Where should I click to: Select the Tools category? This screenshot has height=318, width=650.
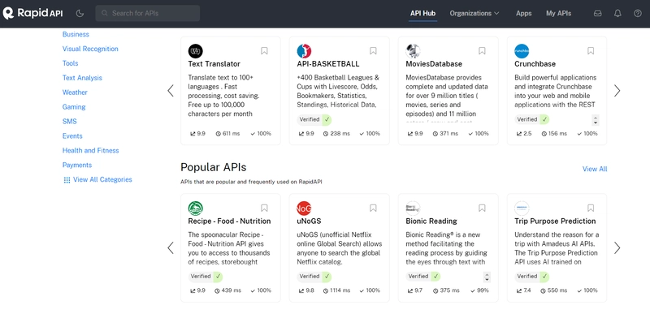pyautogui.click(x=70, y=63)
